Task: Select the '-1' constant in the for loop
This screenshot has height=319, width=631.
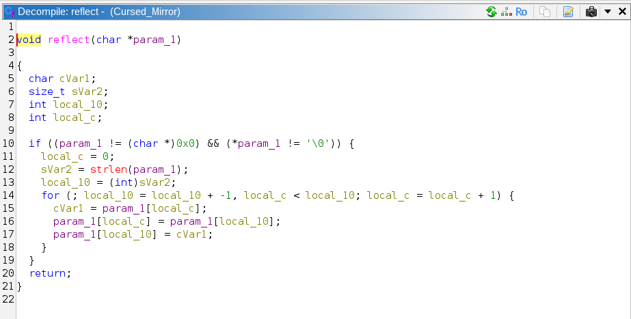Action: [226, 195]
